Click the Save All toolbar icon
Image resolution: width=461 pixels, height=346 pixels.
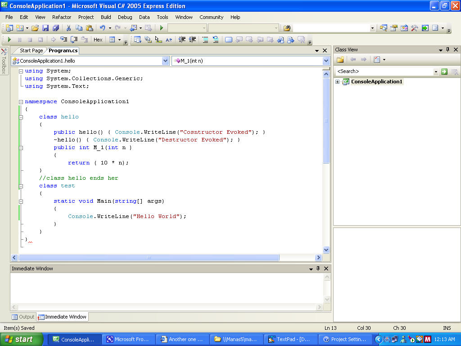coord(56,28)
